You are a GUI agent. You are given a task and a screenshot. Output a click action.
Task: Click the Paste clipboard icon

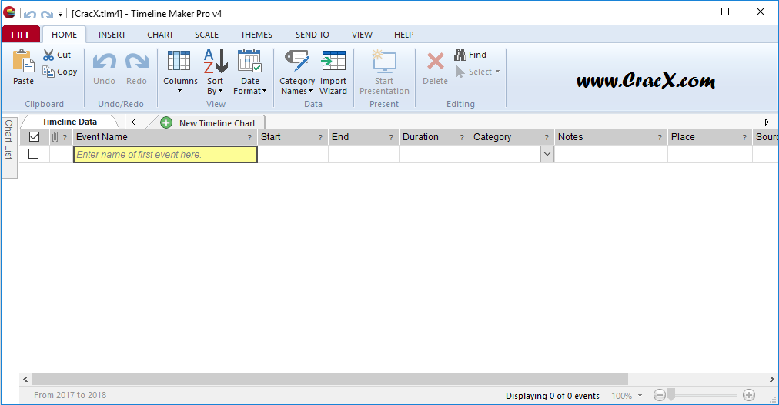click(23, 62)
